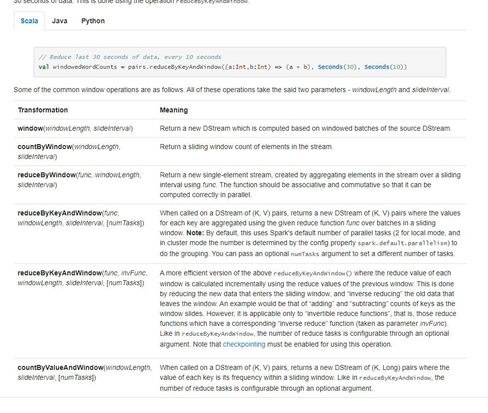This screenshot has width=488, height=413.
Task: Click the Meaning column header
Action: [x=174, y=110]
